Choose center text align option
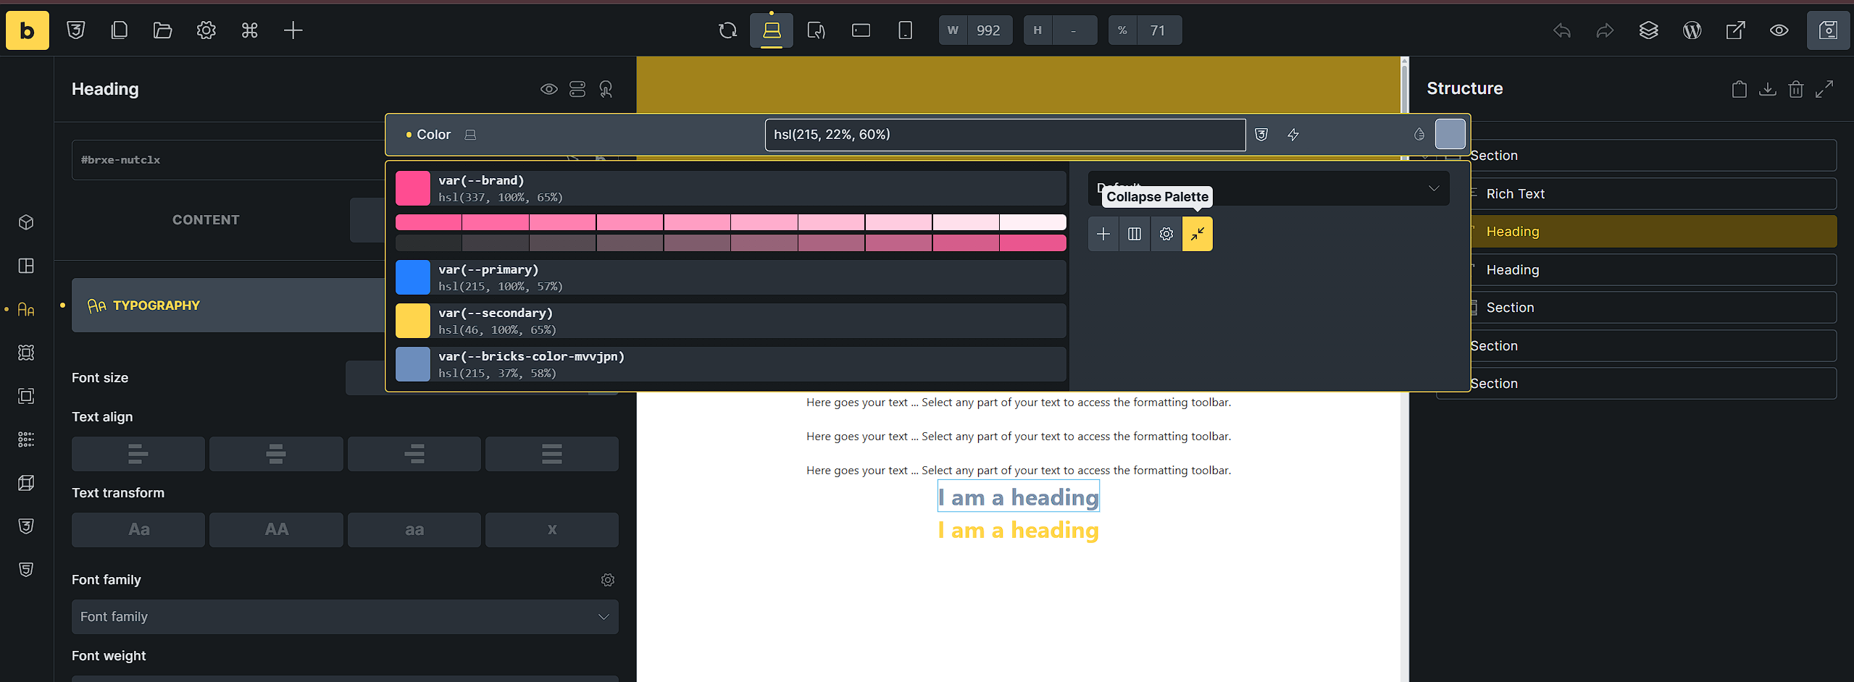 click(276, 454)
